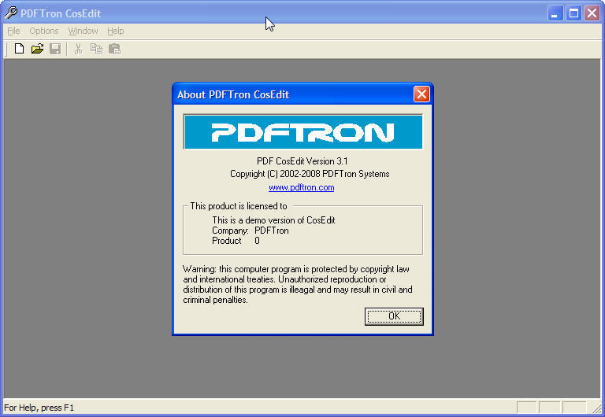
Task: Open the www.pdftron.com link
Action: click(x=302, y=188)
